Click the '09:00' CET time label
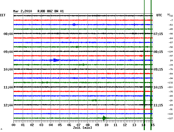Viewport: 174px width, 132px height. [8, 52]
